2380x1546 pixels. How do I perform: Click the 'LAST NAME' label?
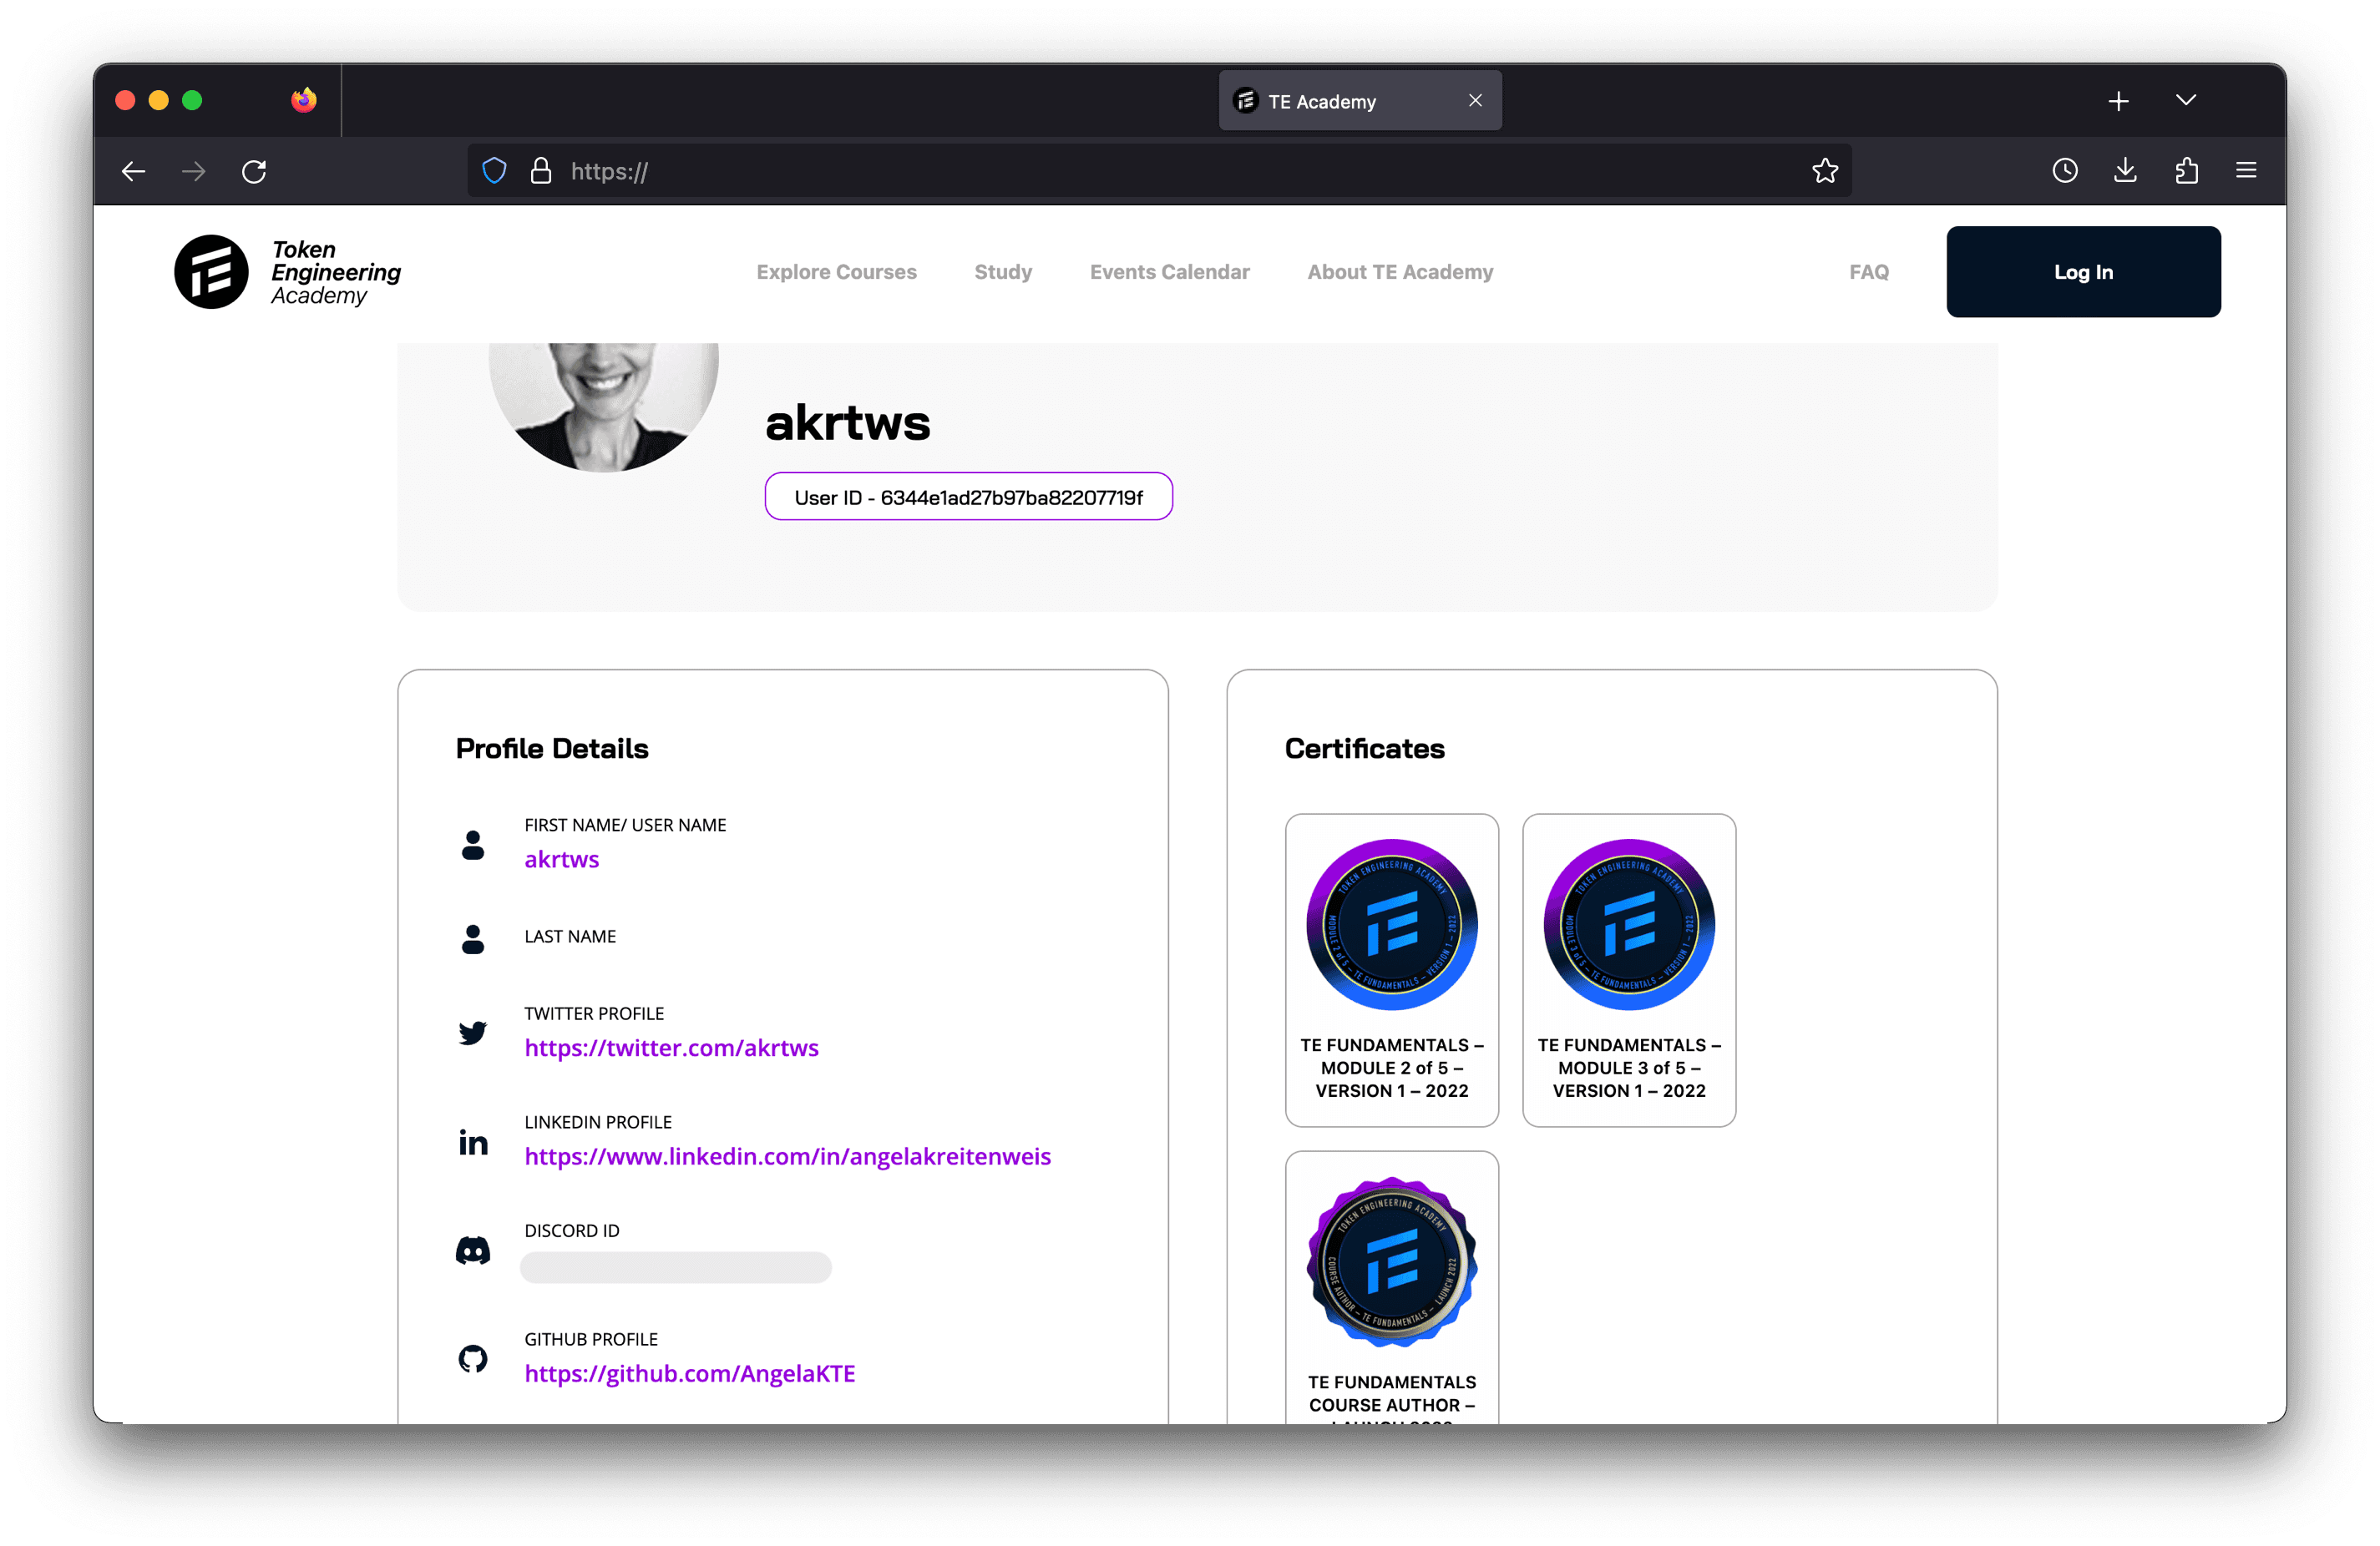(x=570, y=937)
